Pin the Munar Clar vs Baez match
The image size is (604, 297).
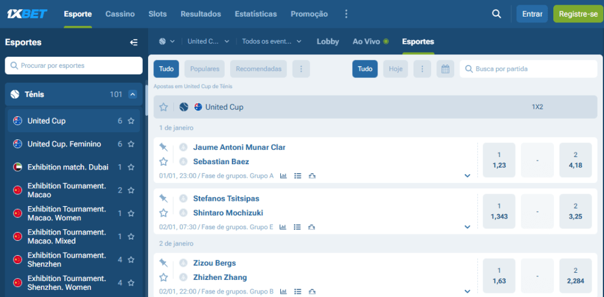pos(163,147)
